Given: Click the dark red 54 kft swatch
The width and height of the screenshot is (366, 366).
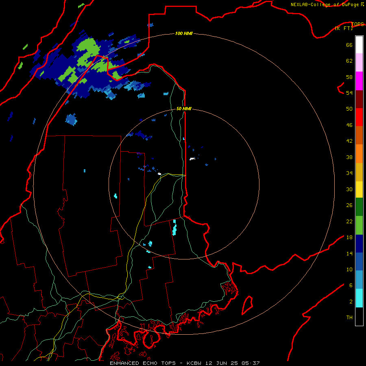Looking at the screenshot, I should pos(359,99).
